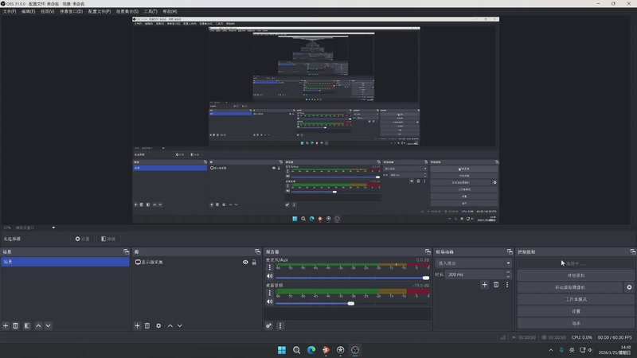Undock the Sources panel

click(257, 251)
